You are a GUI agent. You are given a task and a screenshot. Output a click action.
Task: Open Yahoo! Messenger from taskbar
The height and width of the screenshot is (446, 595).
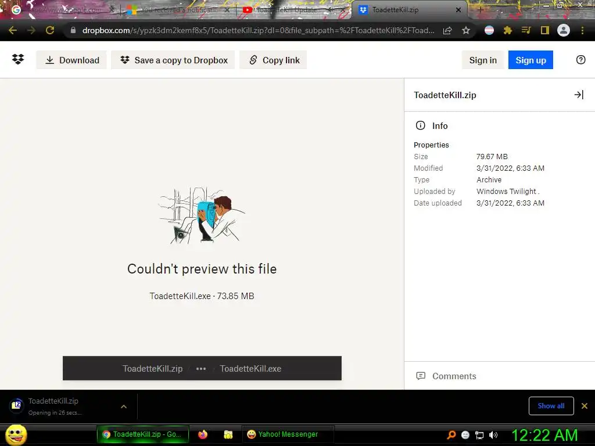click(x=288, y=434)
